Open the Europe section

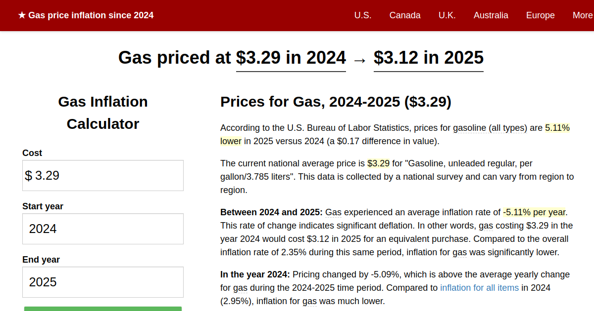coord(540,15)
